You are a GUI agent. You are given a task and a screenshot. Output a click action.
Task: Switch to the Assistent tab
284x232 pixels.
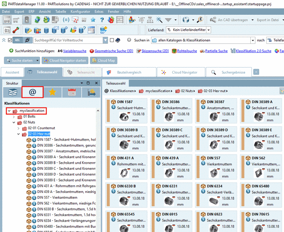point(12,72)
